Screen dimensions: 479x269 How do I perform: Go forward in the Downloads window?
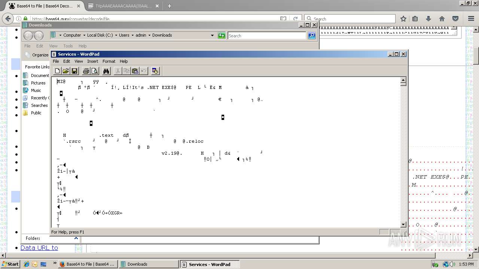(x=39, y=35)
